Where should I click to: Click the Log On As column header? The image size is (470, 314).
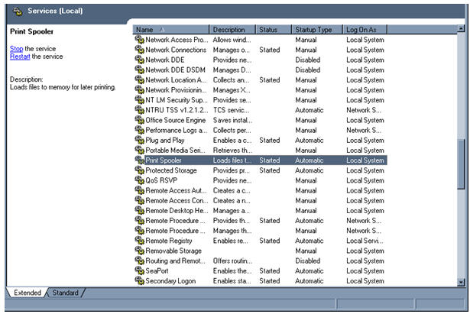365,29
